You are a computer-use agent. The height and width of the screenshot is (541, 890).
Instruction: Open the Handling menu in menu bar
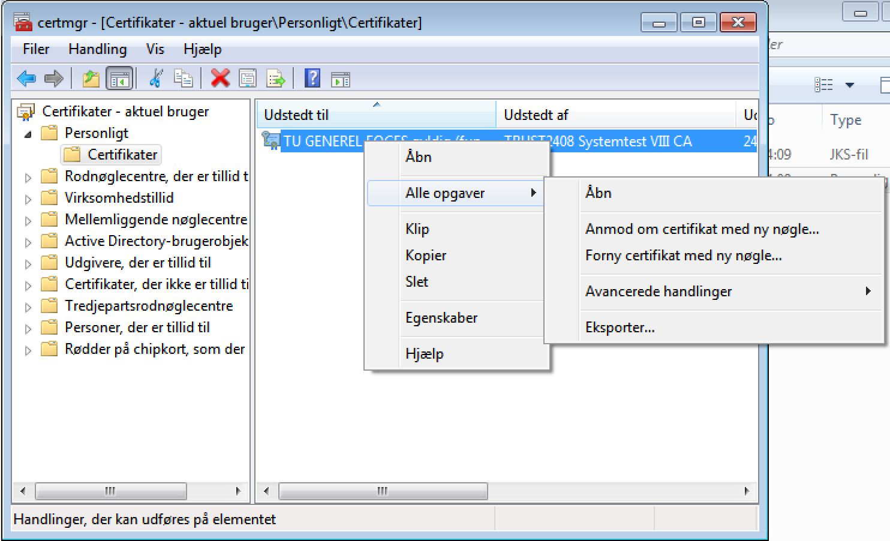pyautogui.click(x=97, y=49)
